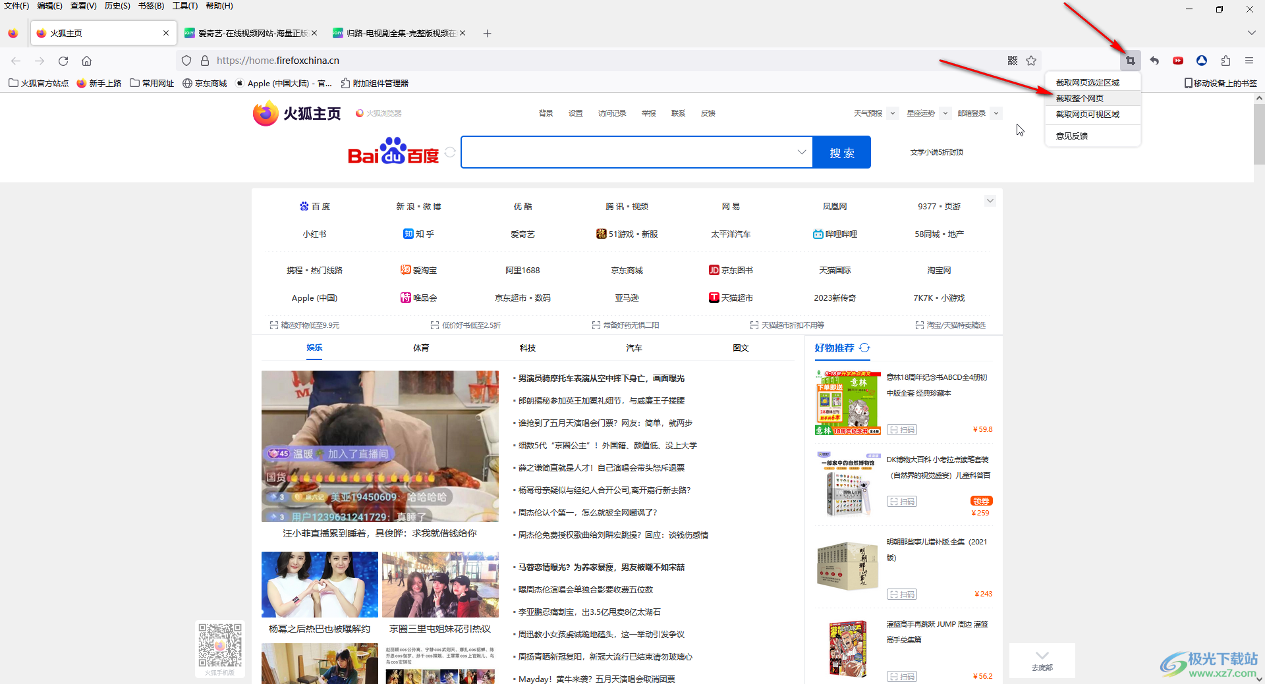Click the QR code icon in address bar
The width and height of the screenshot is (1265, 684).
click(x=1013, y=61)
